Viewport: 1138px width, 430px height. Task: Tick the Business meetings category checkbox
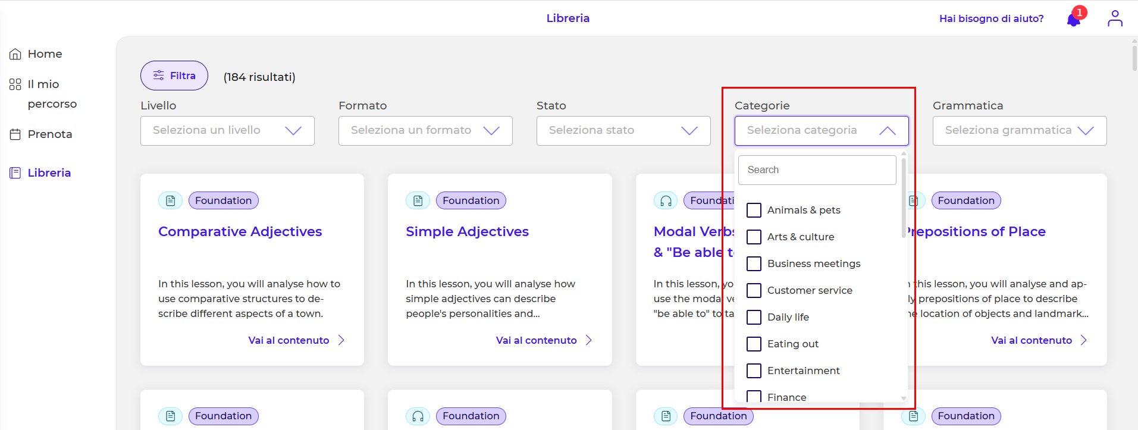(x=754, y=264)
